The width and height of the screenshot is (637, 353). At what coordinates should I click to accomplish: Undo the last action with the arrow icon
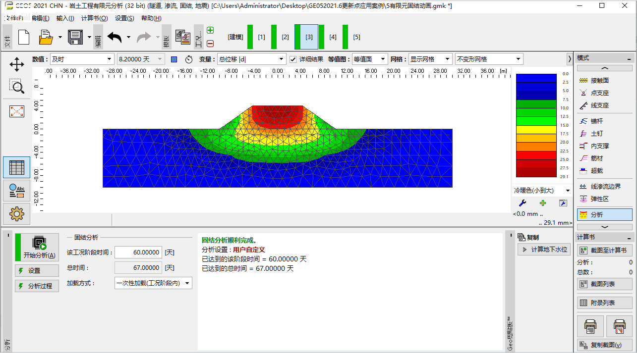[115, 37]
